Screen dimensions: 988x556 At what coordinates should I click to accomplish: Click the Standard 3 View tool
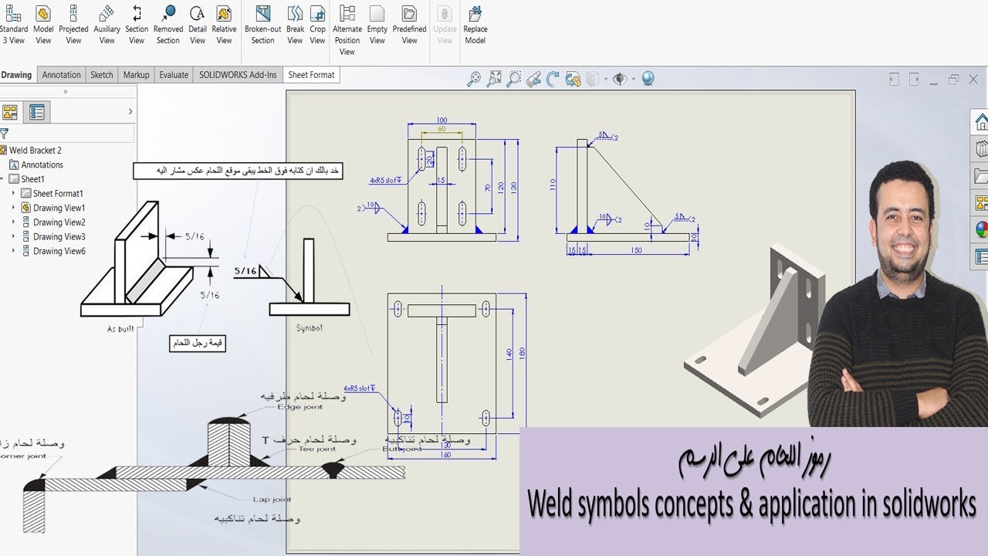pyautogui.click(x=13, y=24)
